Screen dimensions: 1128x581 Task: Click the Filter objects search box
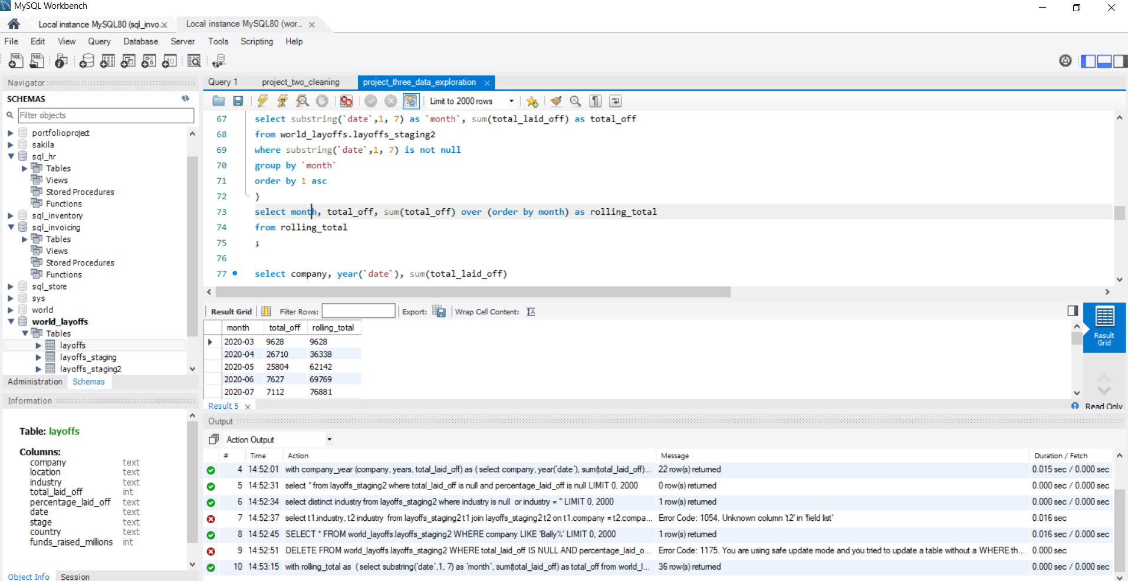[x=106, y=115]
